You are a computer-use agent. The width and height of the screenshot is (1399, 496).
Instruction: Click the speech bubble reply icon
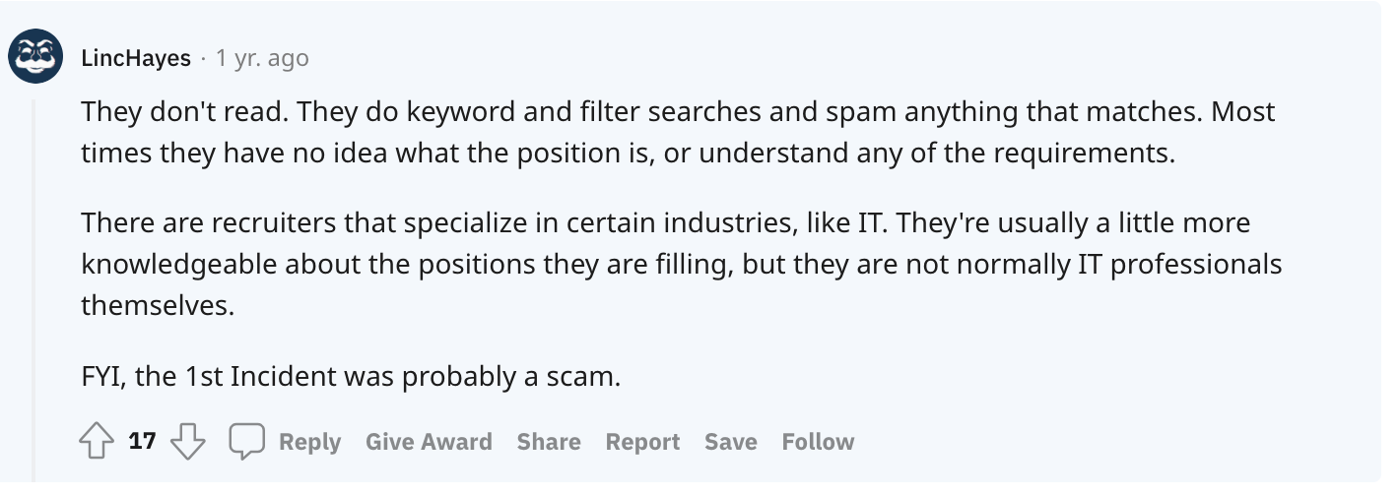246,443
